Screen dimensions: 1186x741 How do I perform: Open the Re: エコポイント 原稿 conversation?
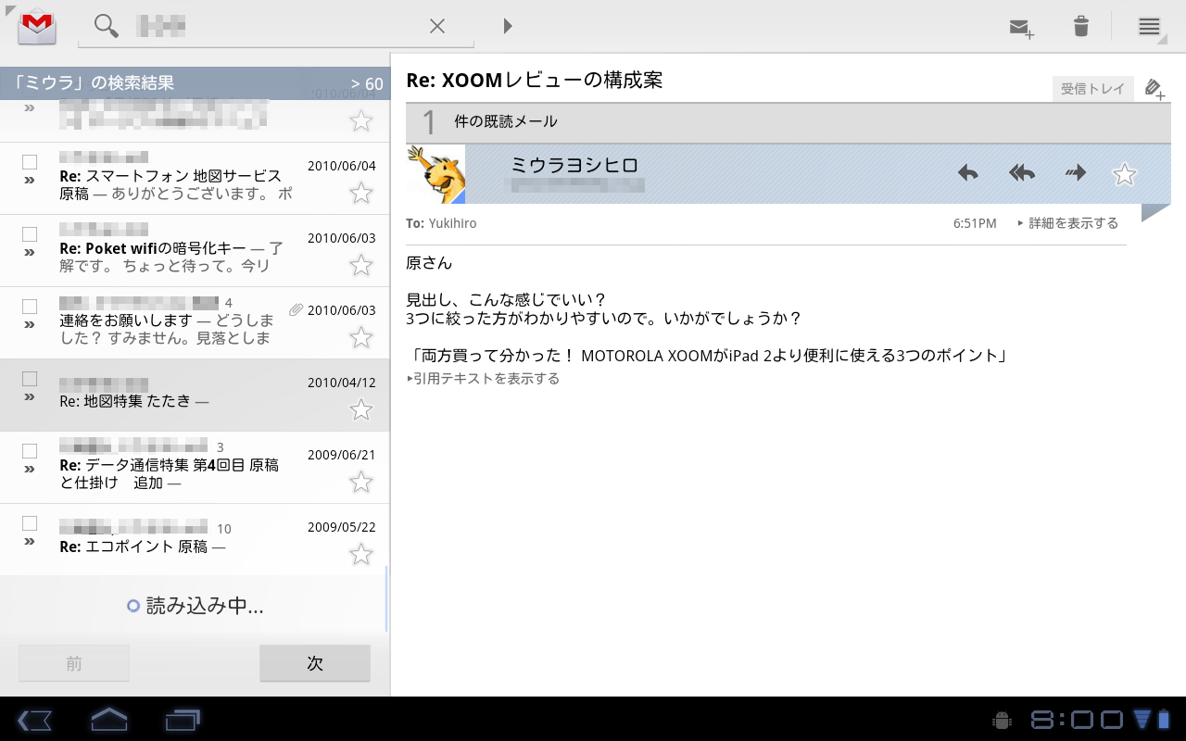click(195, 540)
